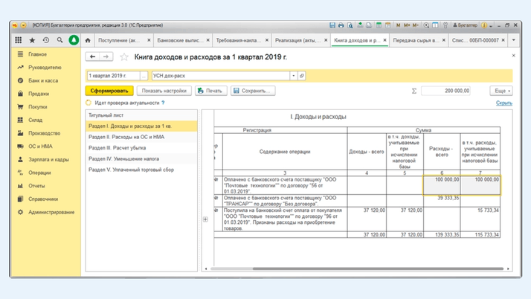Click the Favorites star icon in top bar
This screenshot has height=299, width=531.
32,40
